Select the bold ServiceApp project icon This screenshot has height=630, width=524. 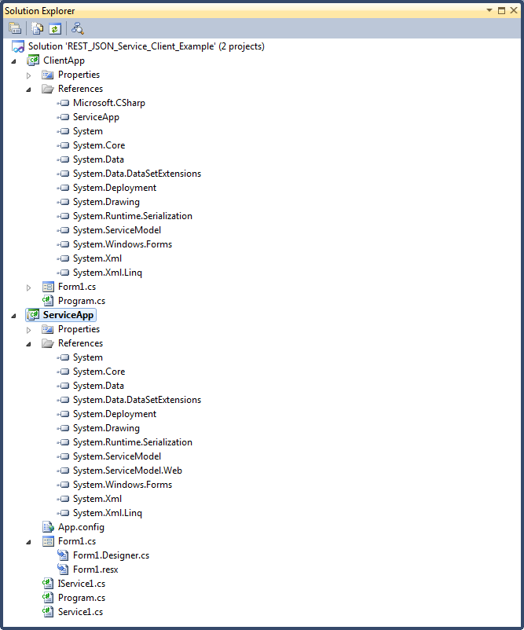[x=33, y=315]
